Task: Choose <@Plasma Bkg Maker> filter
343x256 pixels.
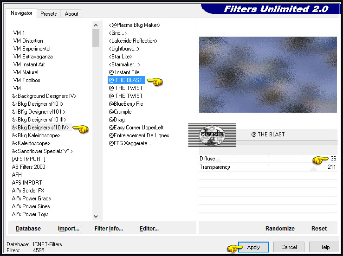Action: pos(135,25)
